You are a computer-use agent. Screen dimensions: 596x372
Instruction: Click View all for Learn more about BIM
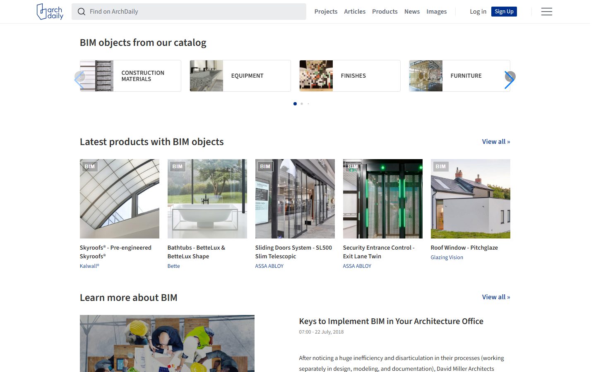[496, 297]
